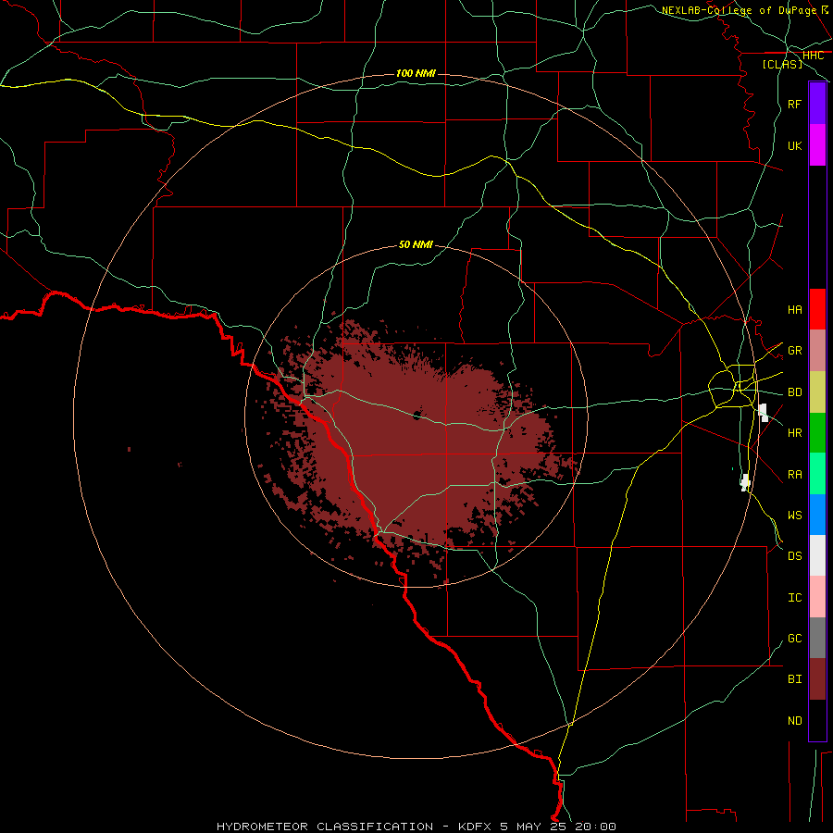833x833 pixels.
Task: Click the BD yellow legend swatch
Action: [x=817, y=392]
